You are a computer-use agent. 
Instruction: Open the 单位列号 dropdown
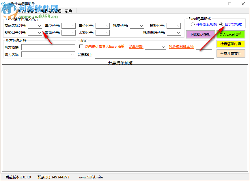click(68, 26)
